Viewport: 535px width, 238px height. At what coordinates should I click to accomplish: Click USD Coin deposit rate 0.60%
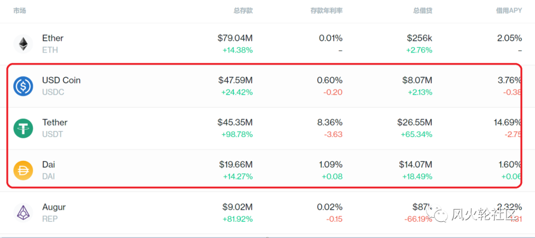coord(329,80)
